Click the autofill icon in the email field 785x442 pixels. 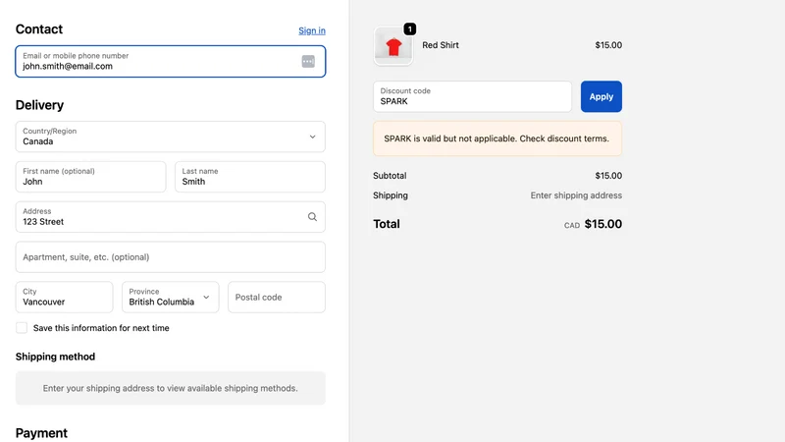click(308, 61)
